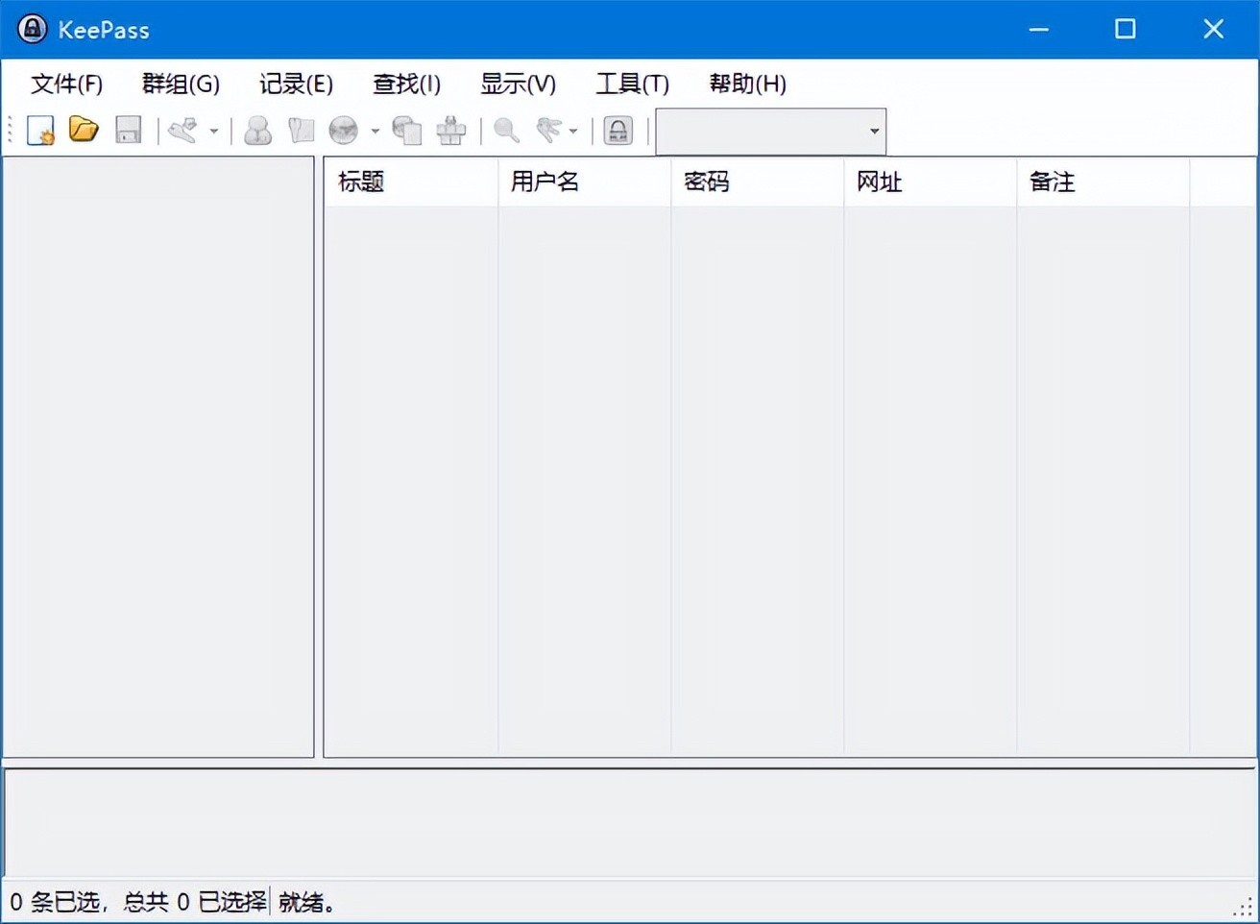The image size is (1260, 924).
Task: Open a database using the folder icon
Action: point(84,130)
